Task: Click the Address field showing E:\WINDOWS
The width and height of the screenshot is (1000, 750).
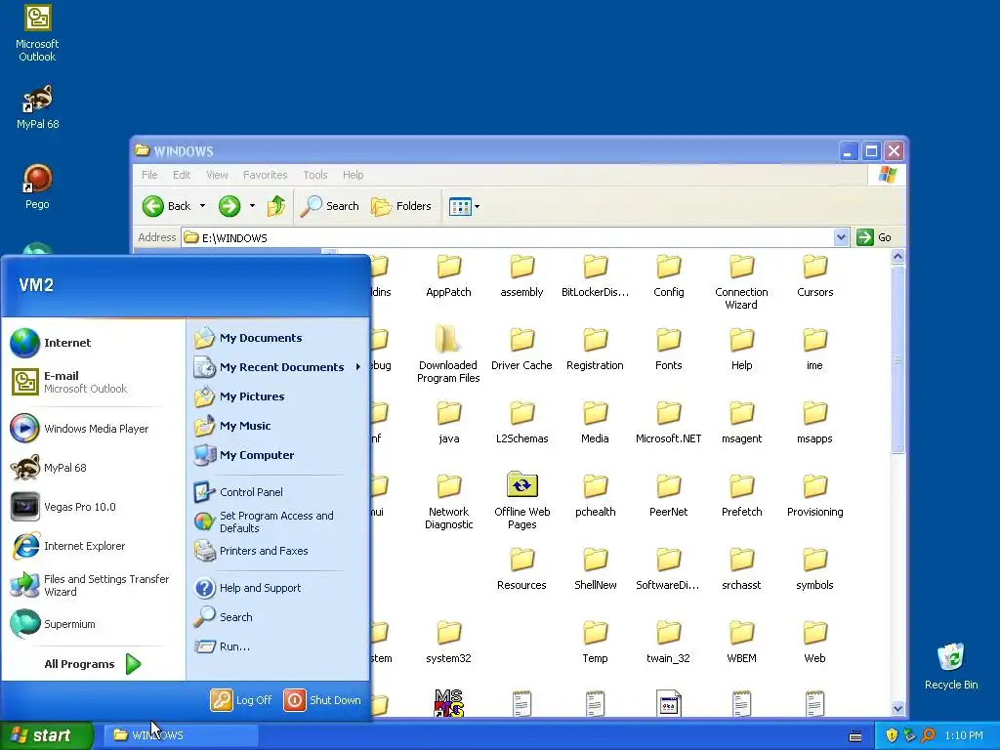Action: pyautogui.click(x=507, y=238)
